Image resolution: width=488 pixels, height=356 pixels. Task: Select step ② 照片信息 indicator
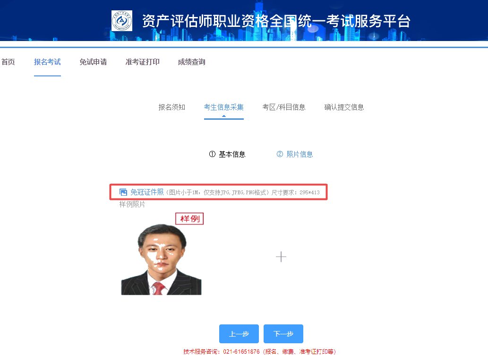(x=295, y=154)
